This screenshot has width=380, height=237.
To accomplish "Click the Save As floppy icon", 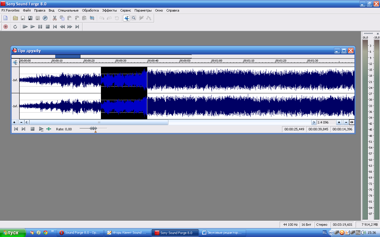I will point(30,18).
